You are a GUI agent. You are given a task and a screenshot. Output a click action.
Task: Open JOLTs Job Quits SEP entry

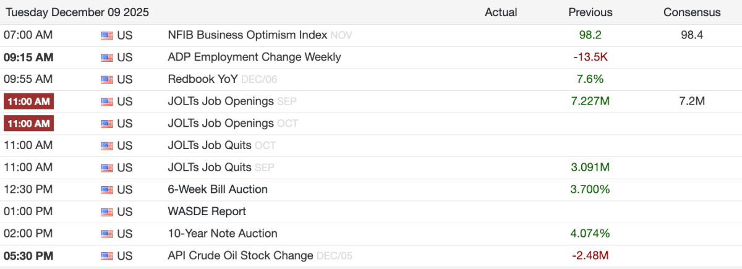(x=210, y=168)
